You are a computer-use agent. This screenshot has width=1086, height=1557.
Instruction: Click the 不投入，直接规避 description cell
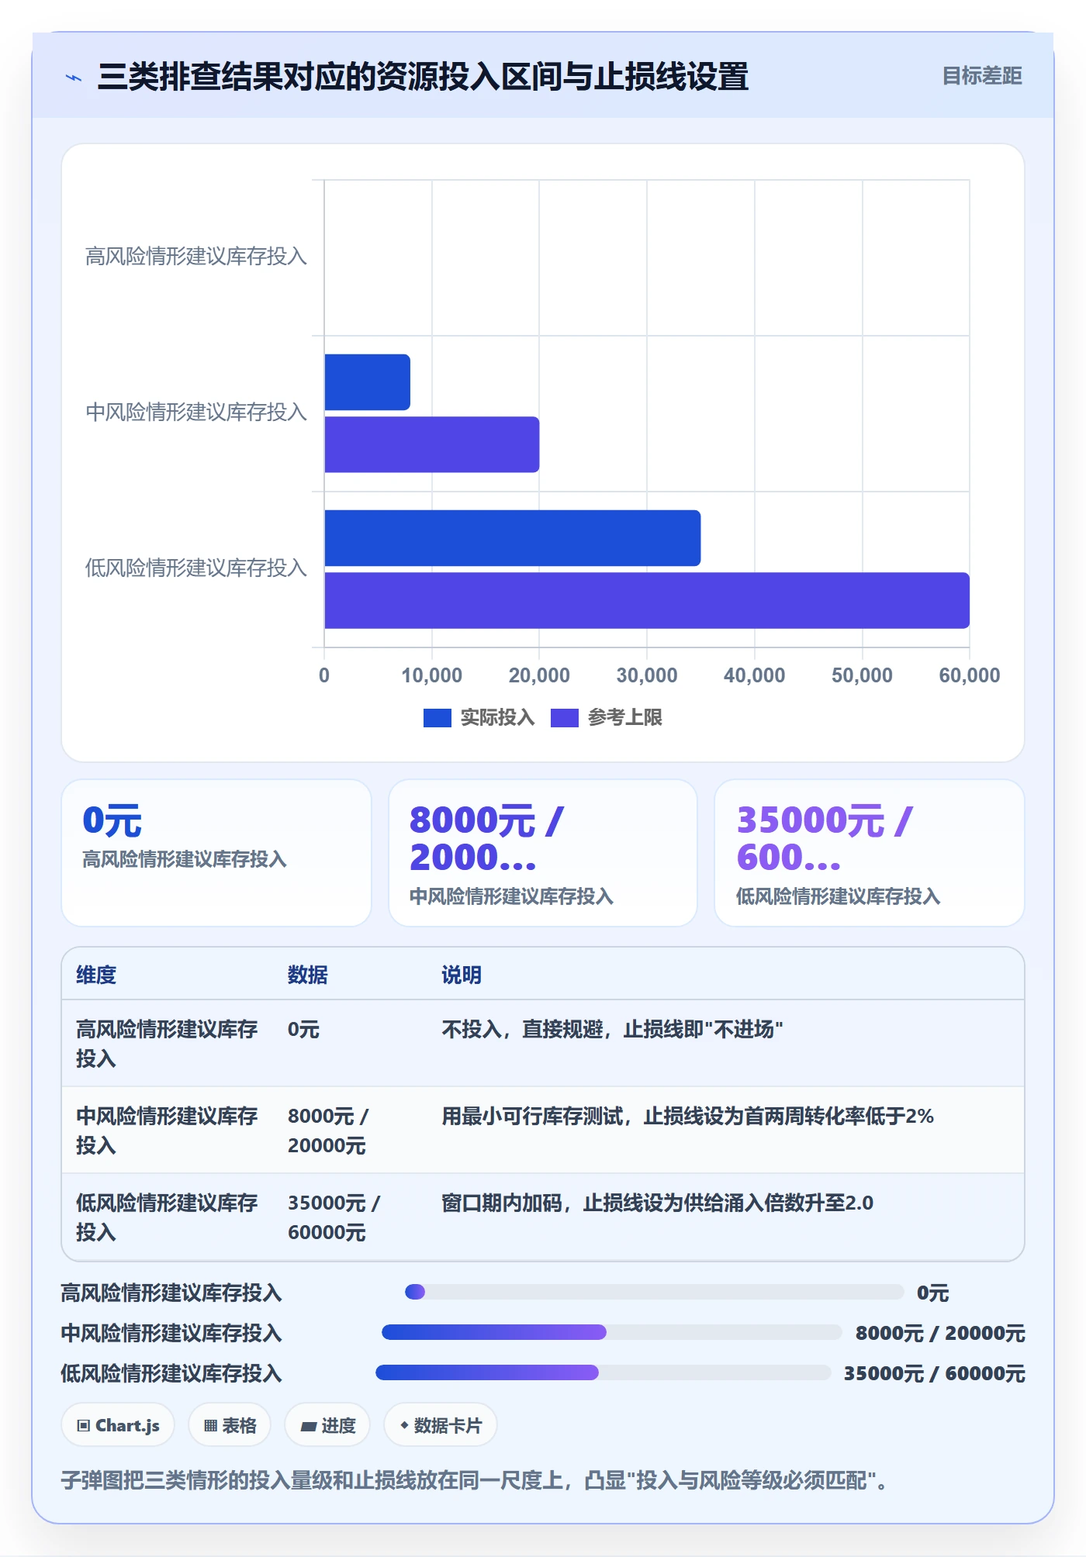click(x=612, y=1029)
